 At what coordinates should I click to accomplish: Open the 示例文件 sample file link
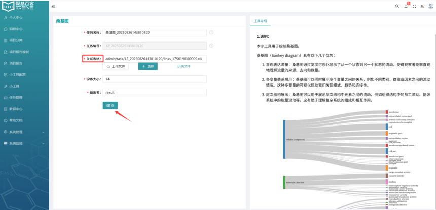184,66
